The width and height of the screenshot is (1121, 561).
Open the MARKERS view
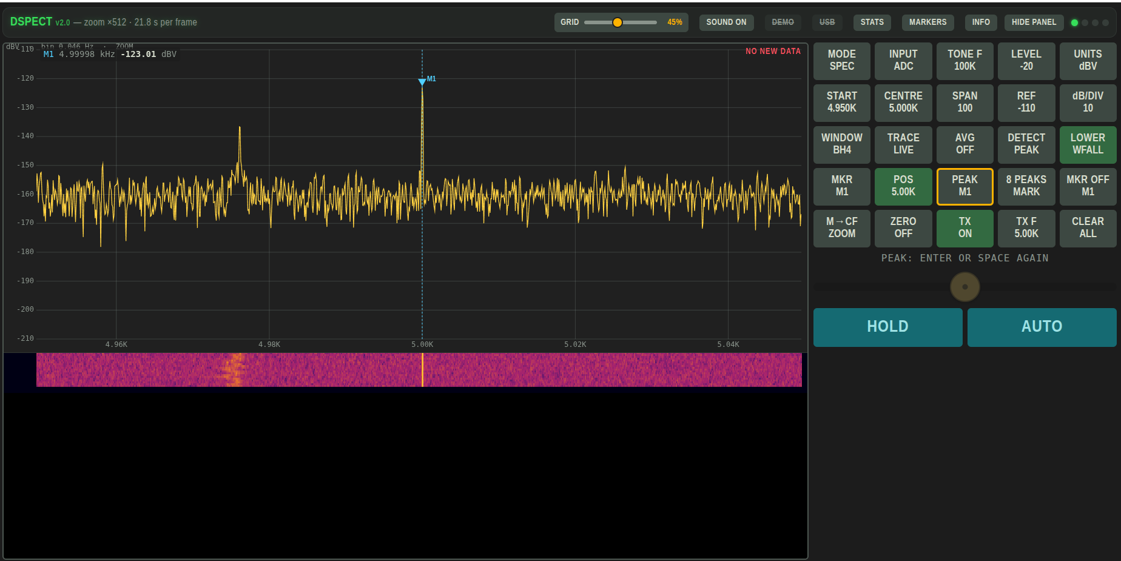927,22
